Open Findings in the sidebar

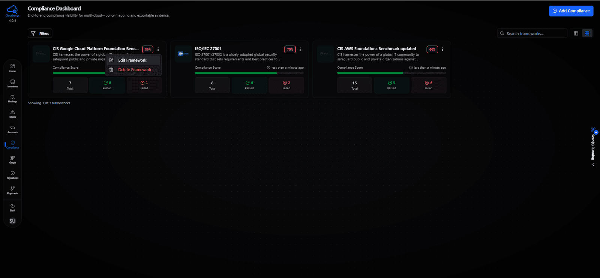12,99
